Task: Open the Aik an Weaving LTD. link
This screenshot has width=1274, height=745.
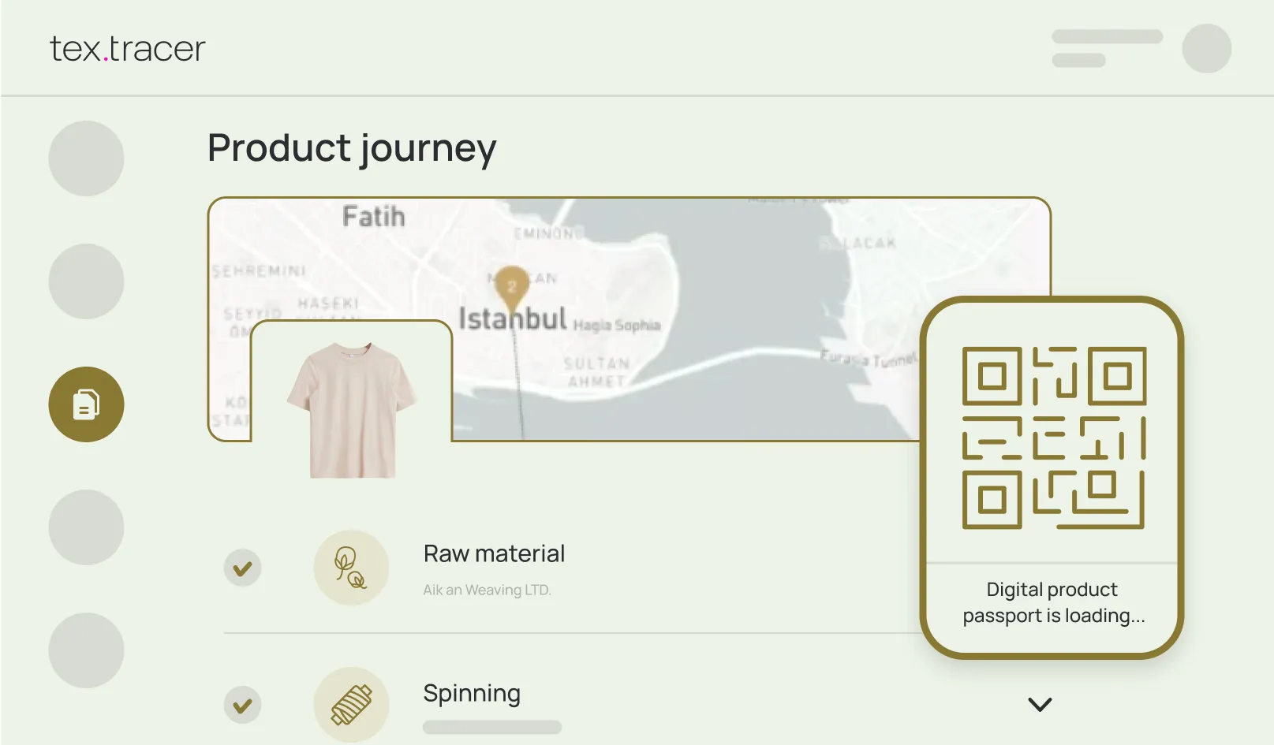Action: click(487, 589)
